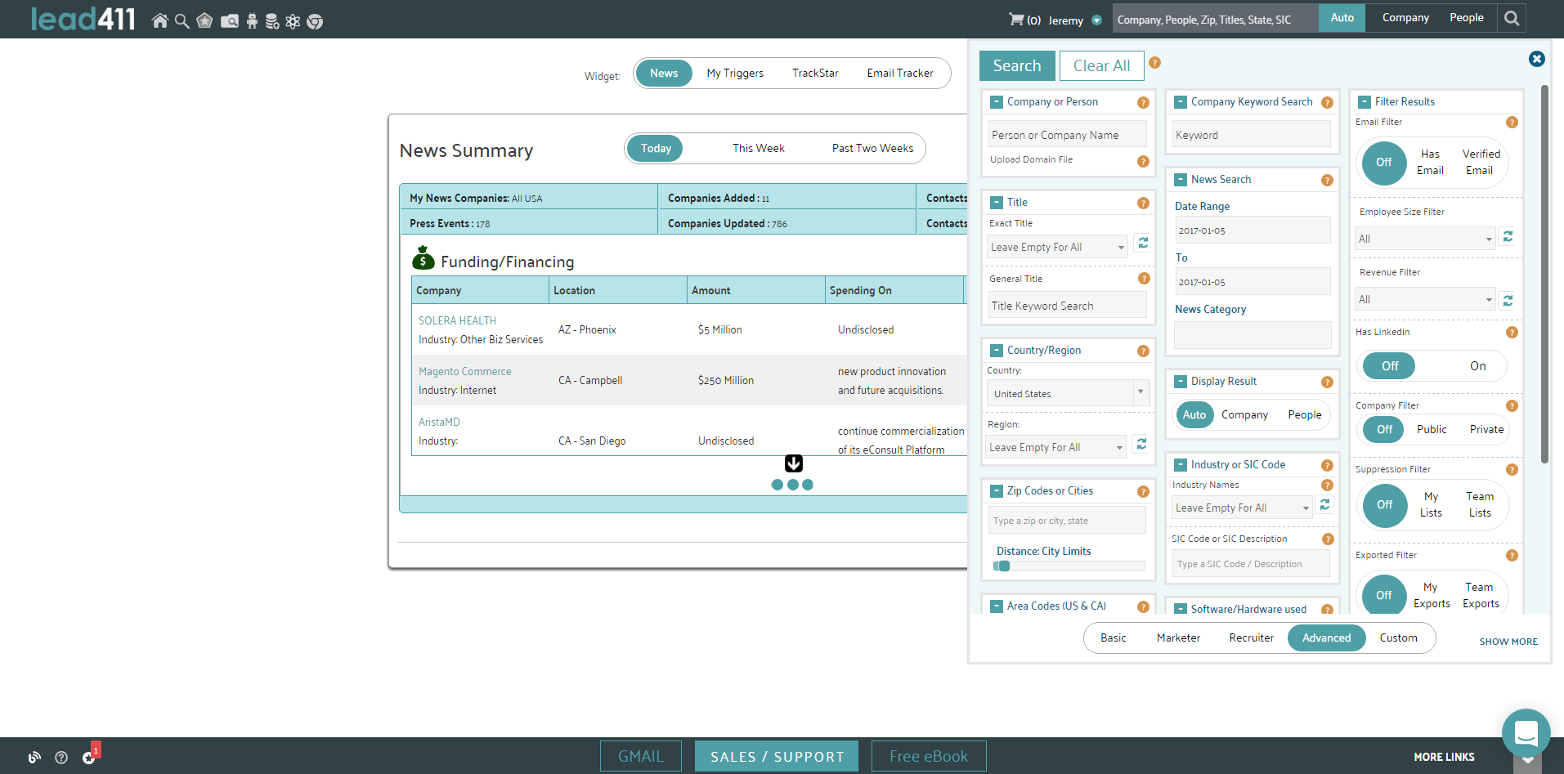Set the Company Filter to Public
1564x774 pixels.
1432,429
